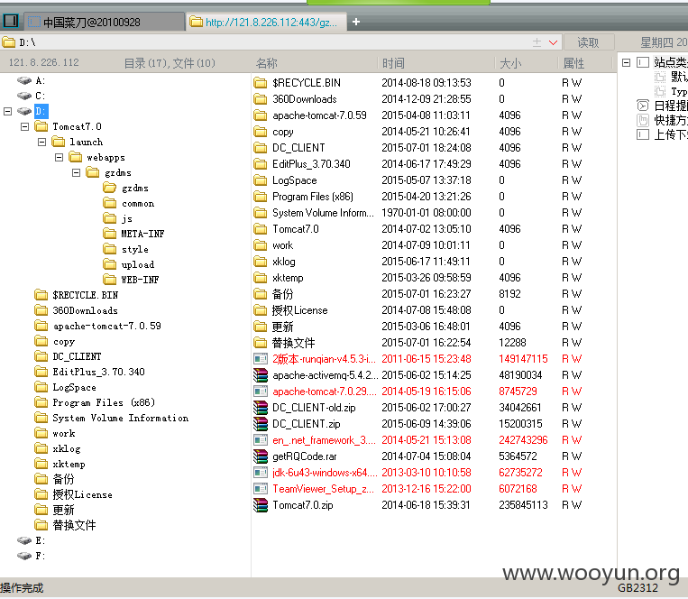
Task: Open 360Downloads folder icon in file list
Action: click(x=261, y=98)
